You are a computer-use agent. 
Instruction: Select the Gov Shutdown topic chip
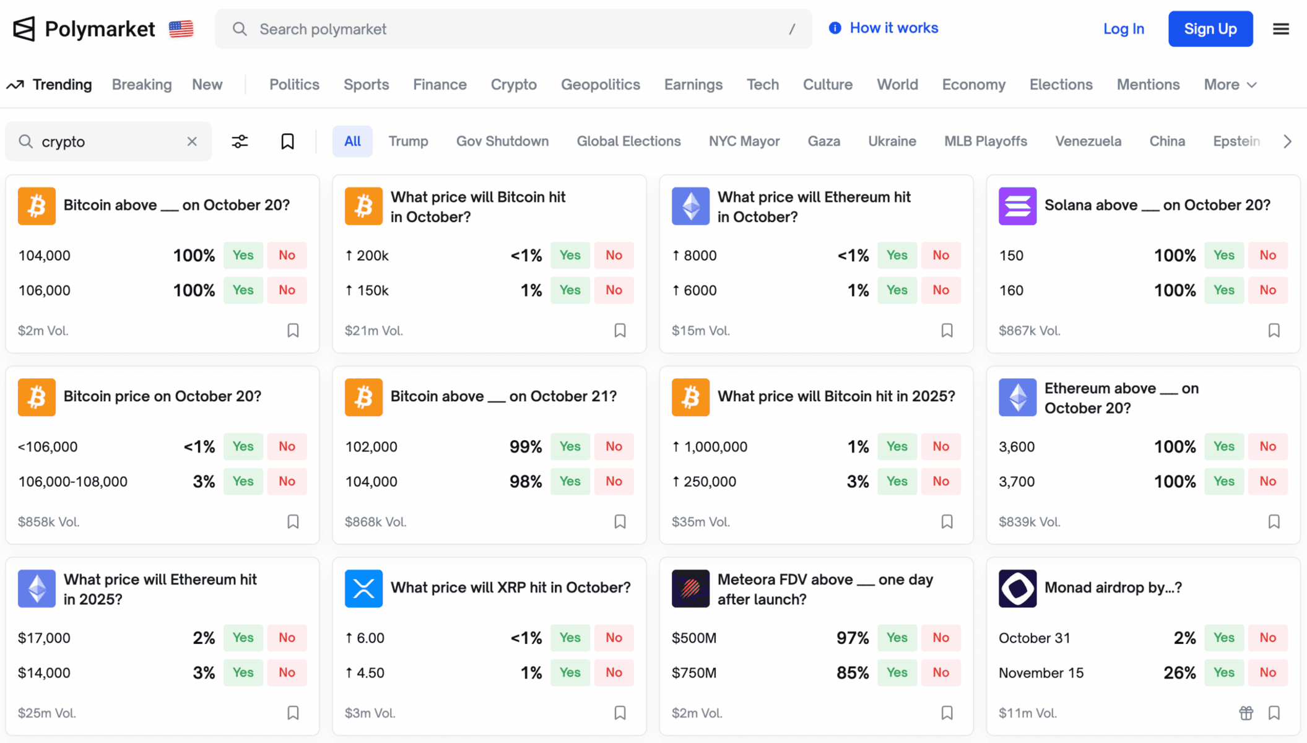click(x=502, y=142)
